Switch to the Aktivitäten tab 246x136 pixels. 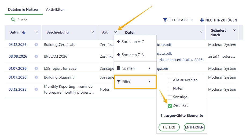[x=55, y=9]
